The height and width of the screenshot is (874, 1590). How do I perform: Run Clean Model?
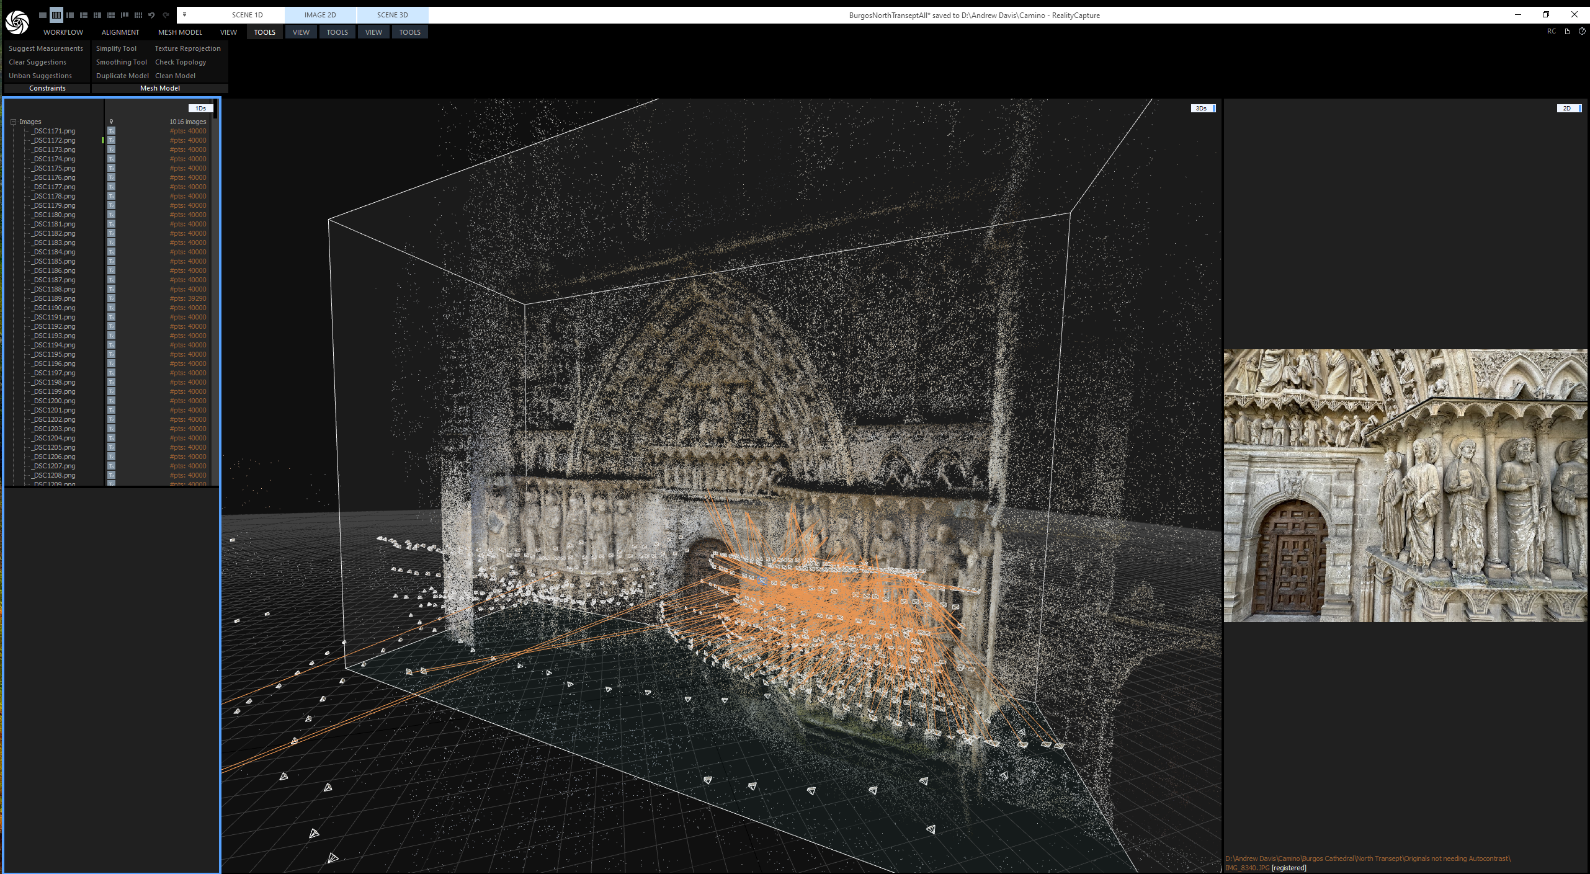coord(176,76)
